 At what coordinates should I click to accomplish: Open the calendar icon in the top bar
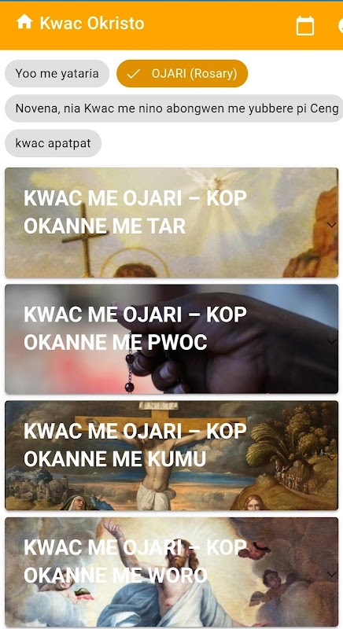[305, 26]
